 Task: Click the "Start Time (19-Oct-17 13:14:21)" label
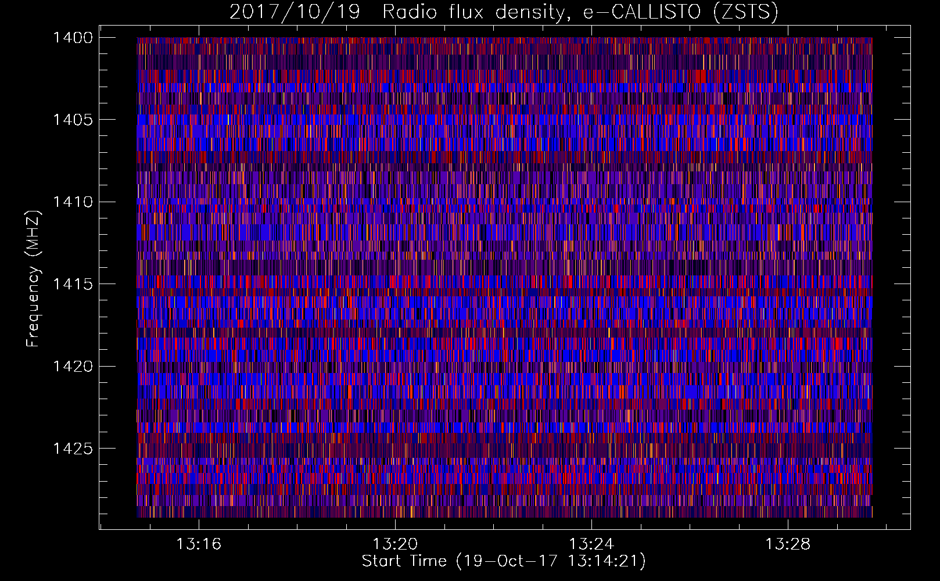point(504,561)
